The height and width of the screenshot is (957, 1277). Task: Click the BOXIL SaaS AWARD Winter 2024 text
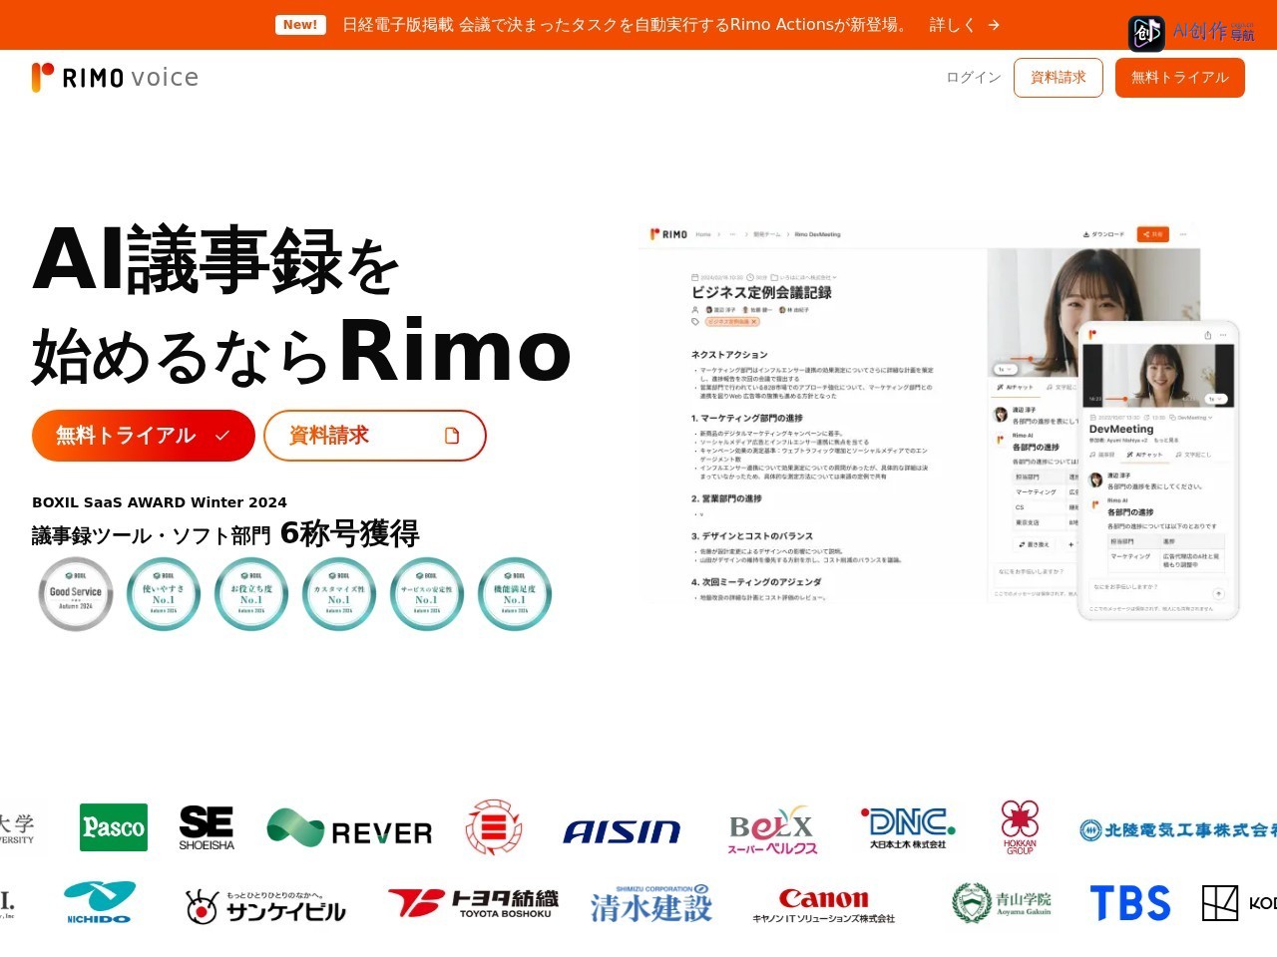click(160, 502)
